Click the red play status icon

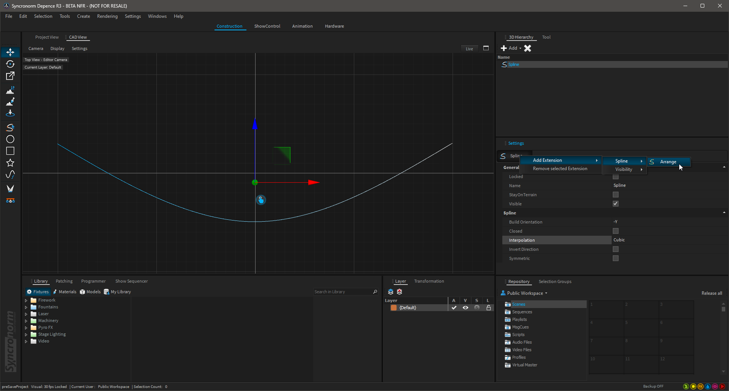coord(722,386)
